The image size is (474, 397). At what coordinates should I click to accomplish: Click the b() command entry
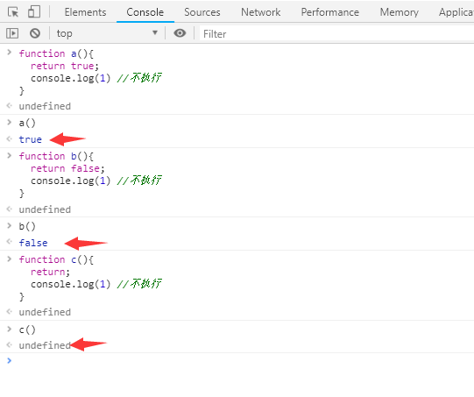27,226
